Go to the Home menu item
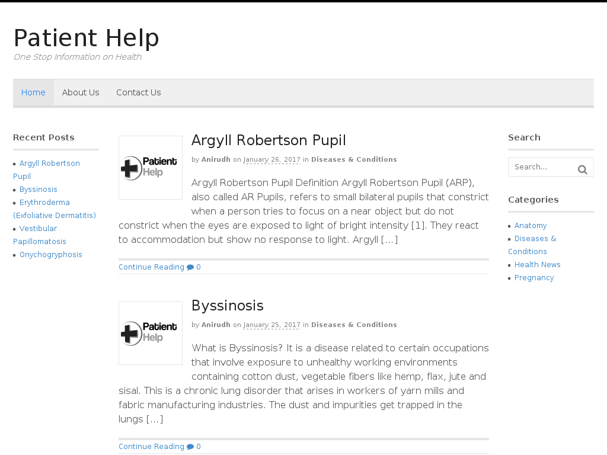607x455 pixels. 33,92
